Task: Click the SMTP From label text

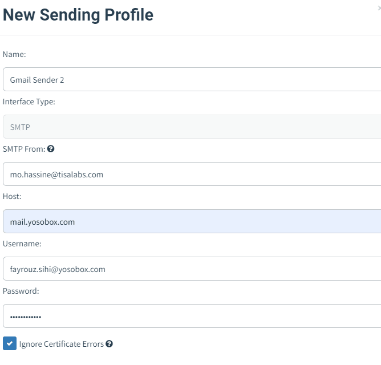Action: [23, 149]
